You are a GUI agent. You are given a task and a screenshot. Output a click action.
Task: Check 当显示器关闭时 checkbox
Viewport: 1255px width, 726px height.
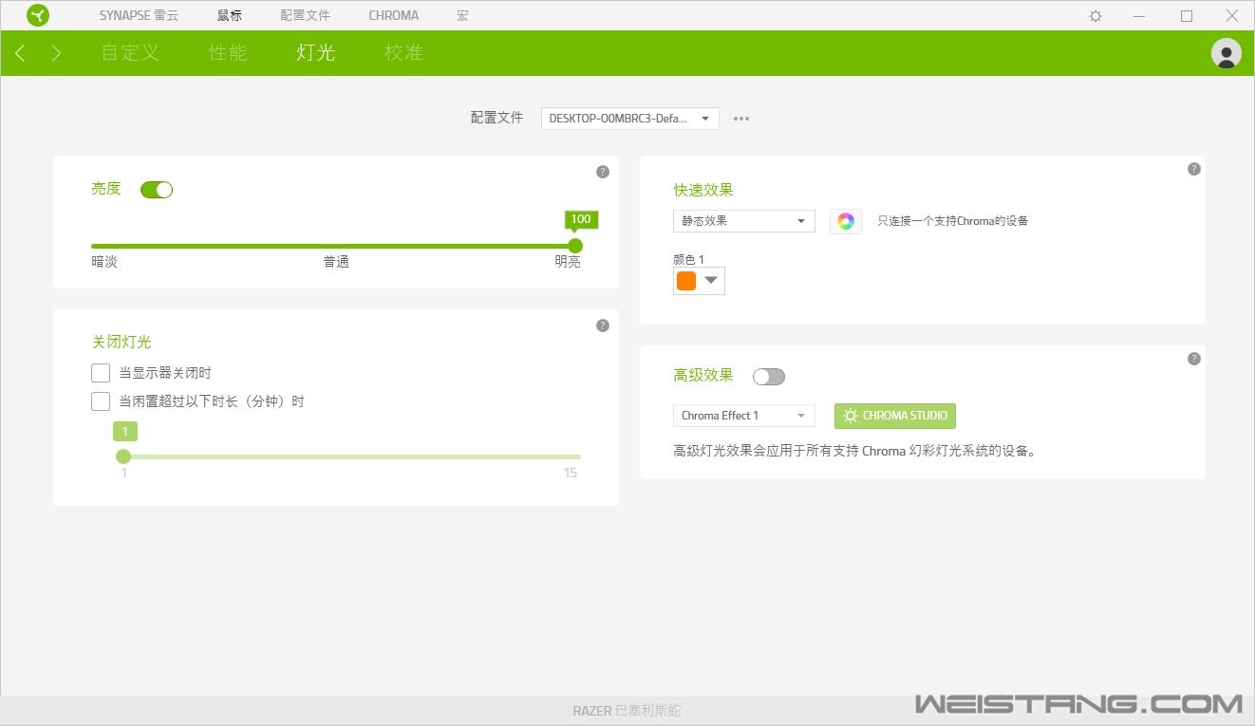click(101, 373)
